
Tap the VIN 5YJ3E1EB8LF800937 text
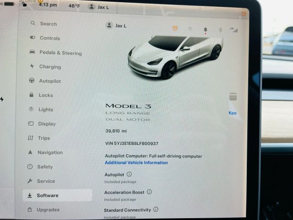[x=132, y=143]
